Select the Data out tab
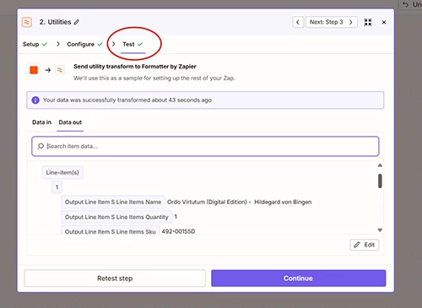This screenshot has height=308, width=422. (70, 122)
